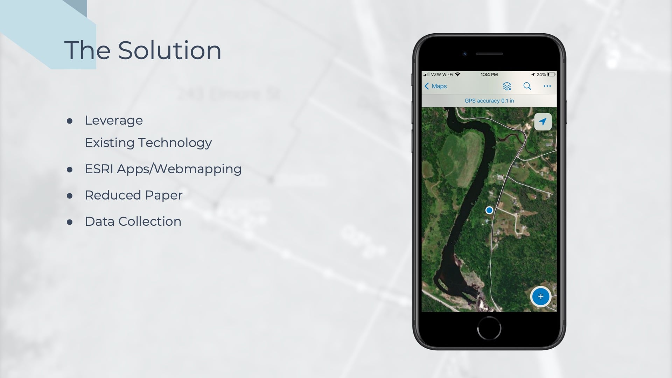
Task: Tap the add feature plus button
Action: pyautogui.click(x=540, y=296)
